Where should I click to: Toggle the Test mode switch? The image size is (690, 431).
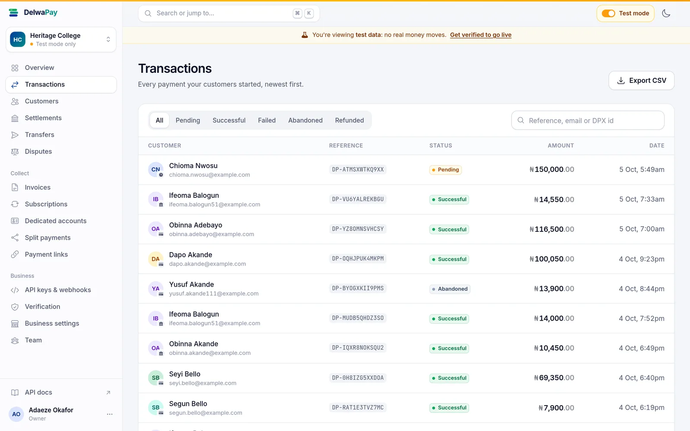click(608, 13)
